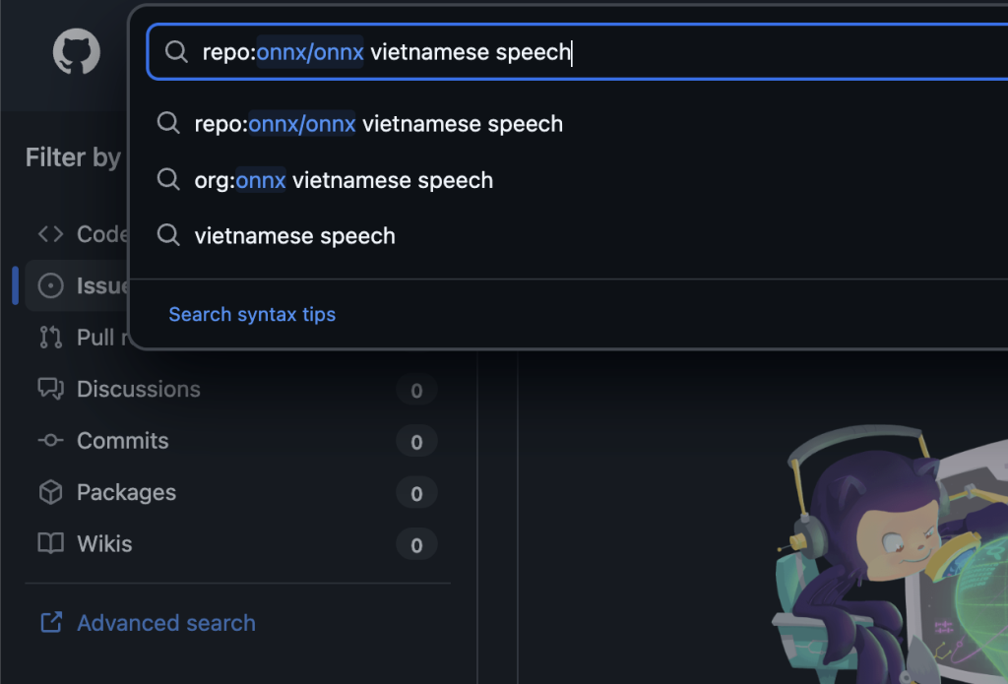Open Search syntax tips link
1008x684 pixels.
click(x=252, y=315)
